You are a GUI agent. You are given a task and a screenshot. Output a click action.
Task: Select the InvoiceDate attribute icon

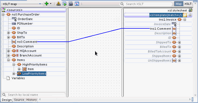coord(174,24)
